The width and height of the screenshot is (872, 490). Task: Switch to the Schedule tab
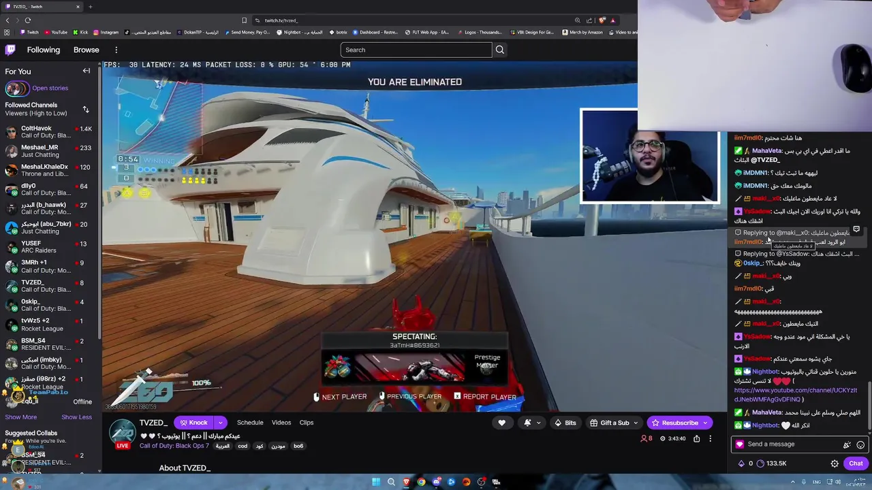tap(250, 423)
